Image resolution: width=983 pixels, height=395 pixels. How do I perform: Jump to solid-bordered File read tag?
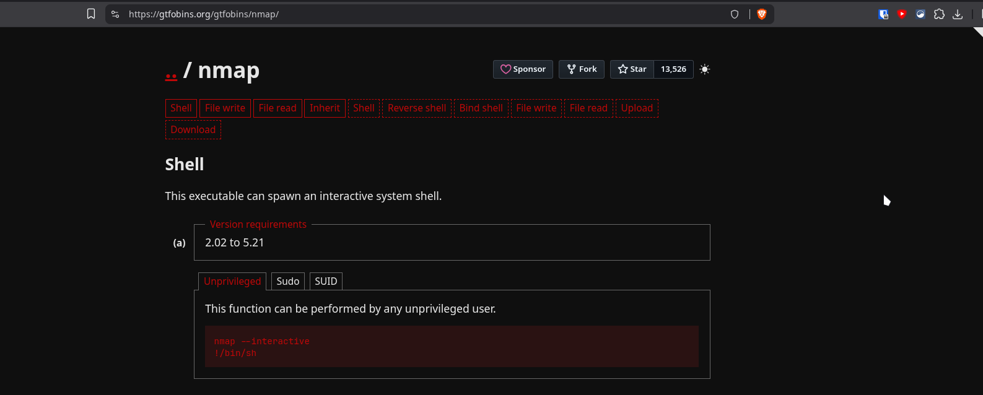277,108
